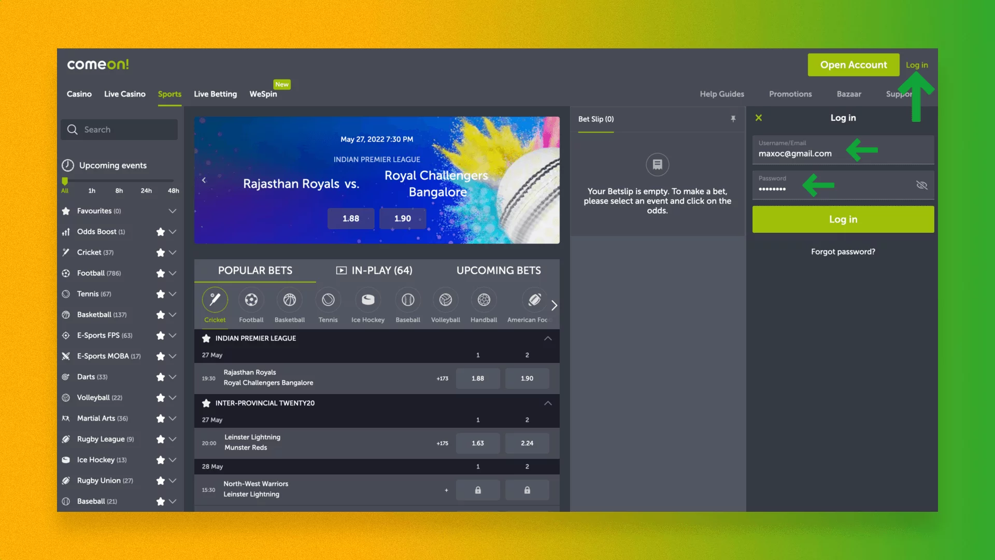
Task: Choose the American Football icon in carousel
Action: (534, 300)
